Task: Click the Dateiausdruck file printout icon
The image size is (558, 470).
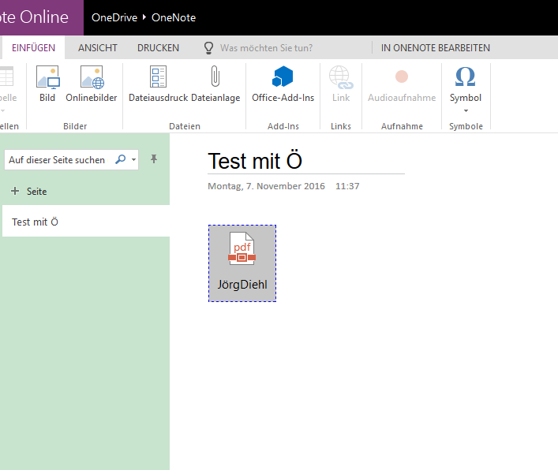Action: (158, 78)
